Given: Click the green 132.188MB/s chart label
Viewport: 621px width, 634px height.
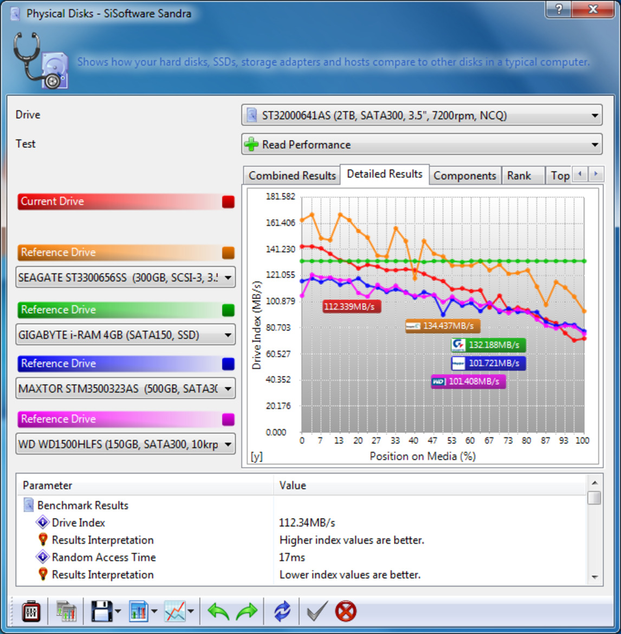Looking at the screenshot, I should pyautogui.click(x=488, y=345).
